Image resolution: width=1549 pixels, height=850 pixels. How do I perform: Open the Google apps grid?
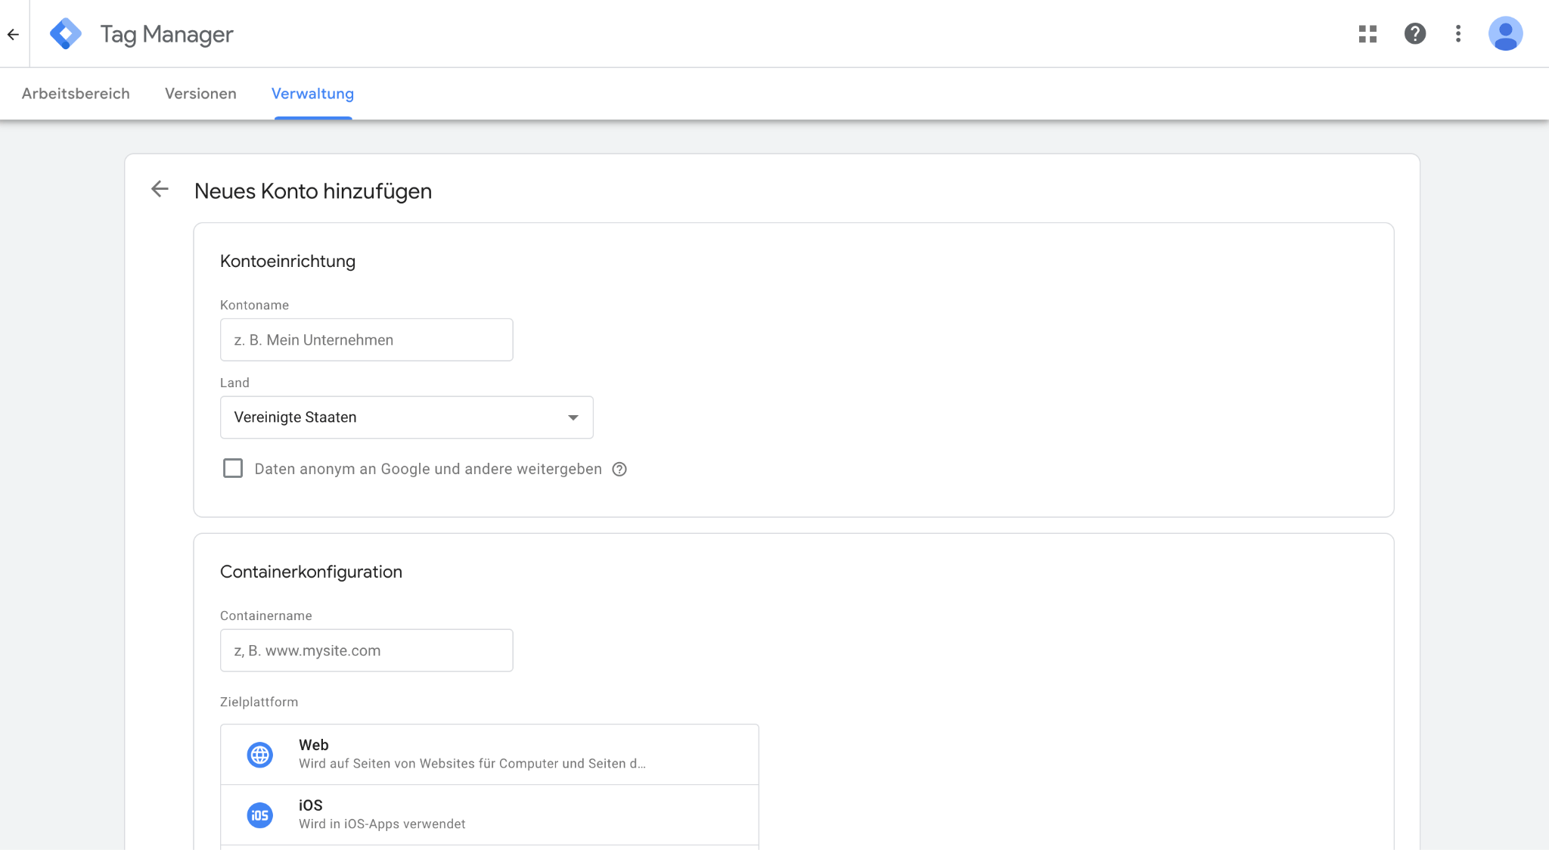click(1367, 33)
